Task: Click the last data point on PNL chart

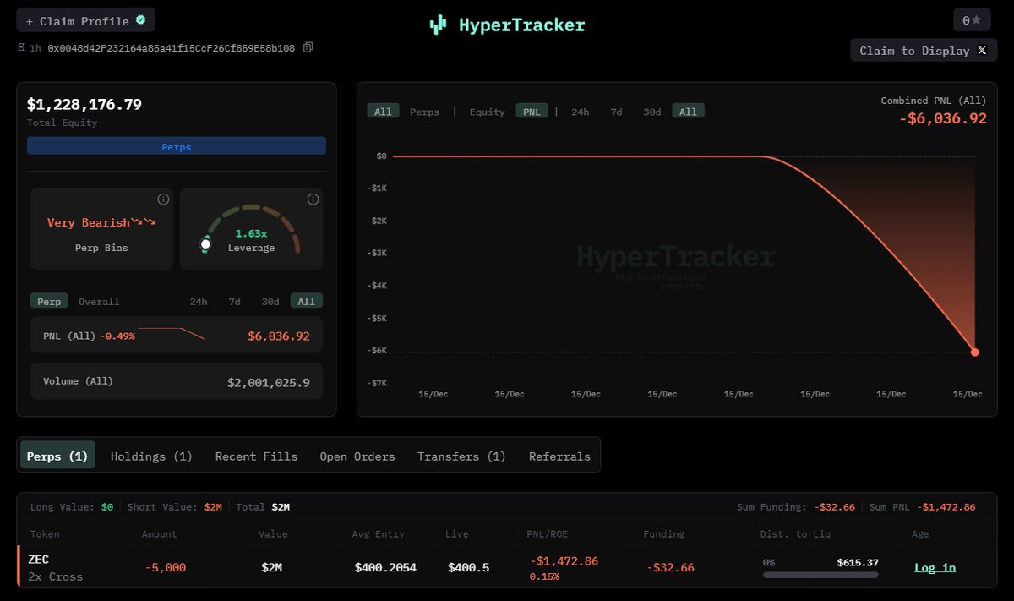Action: pyautogui.click(x=974, y=352)
